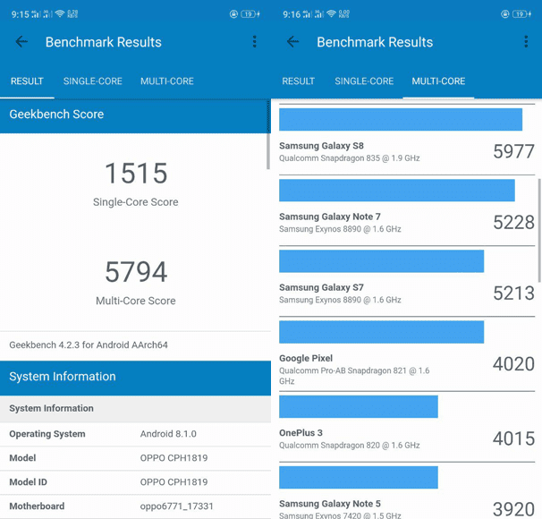Image resolution: width=542 pixels, height=519 pixels.
Task: Tap rotation lock icon in right status bar
Action: coord(505,14)
